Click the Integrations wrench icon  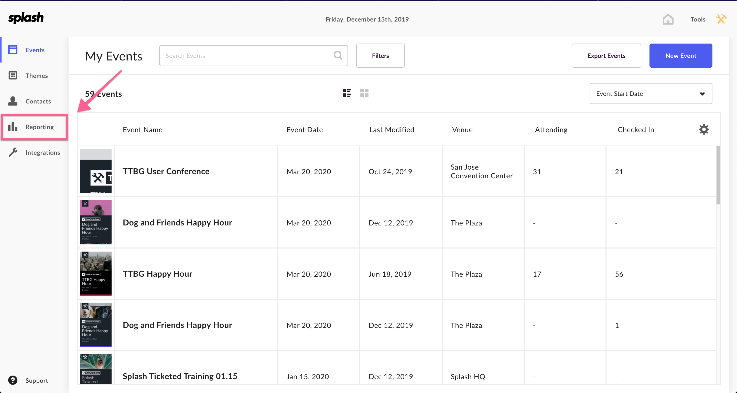click(13, 152)
